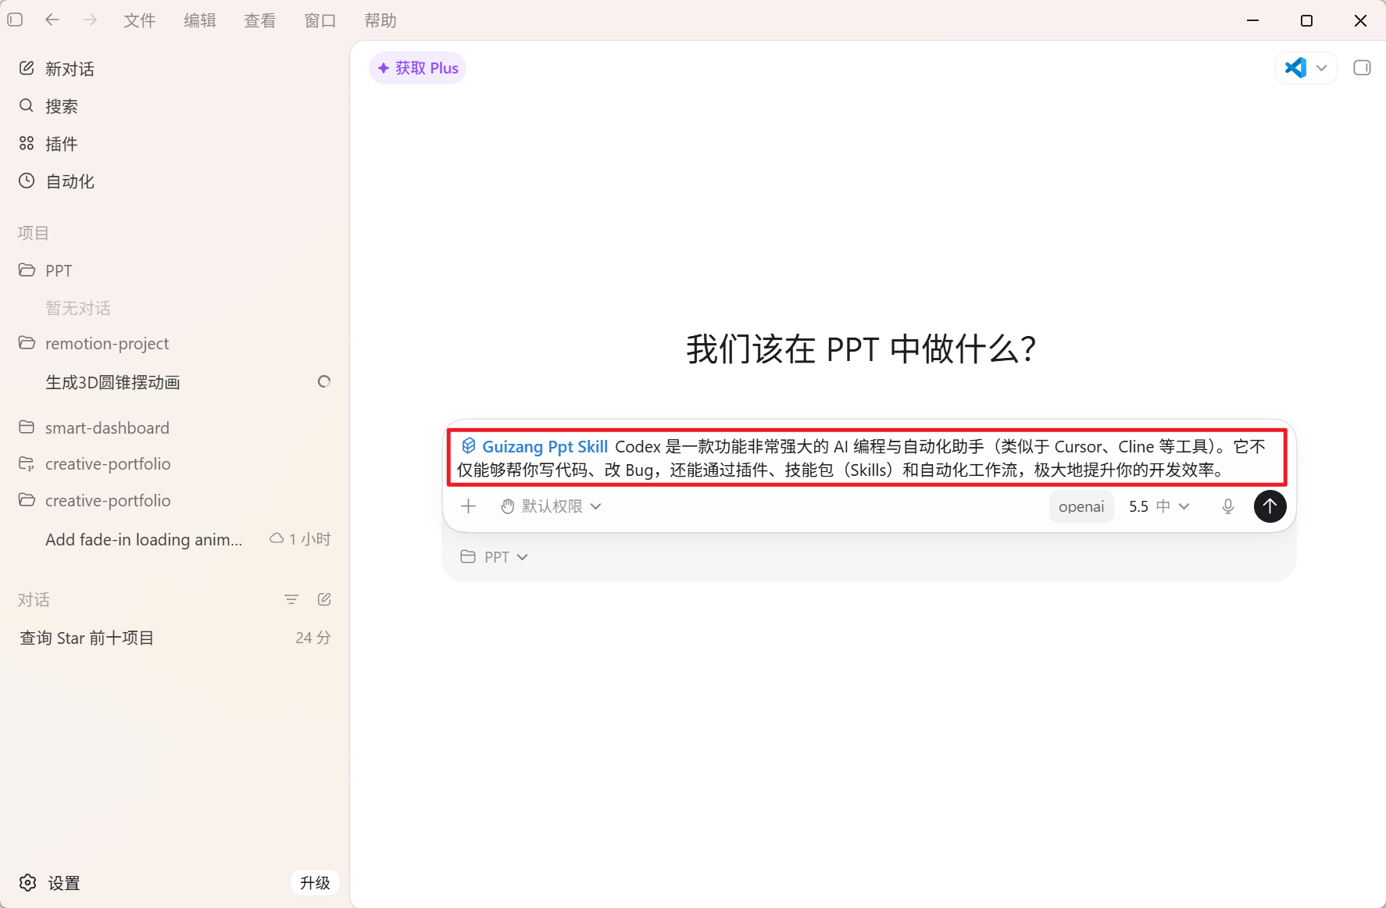The image size is (1386, 908).
Task: Click inside the message text input
Action: click(866, 458)
